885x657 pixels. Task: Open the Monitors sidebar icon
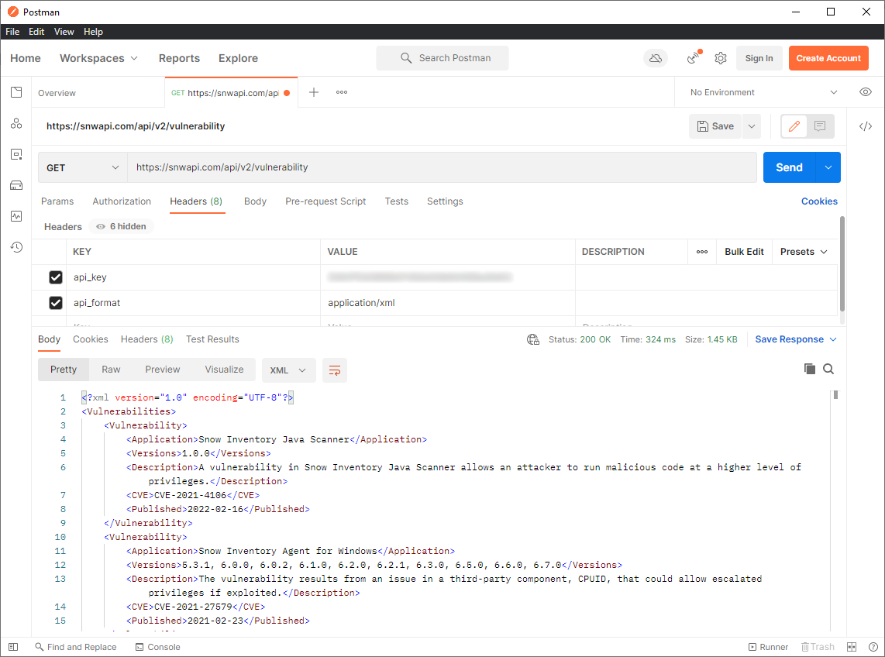pyautogui.click(x=16, y=216)
